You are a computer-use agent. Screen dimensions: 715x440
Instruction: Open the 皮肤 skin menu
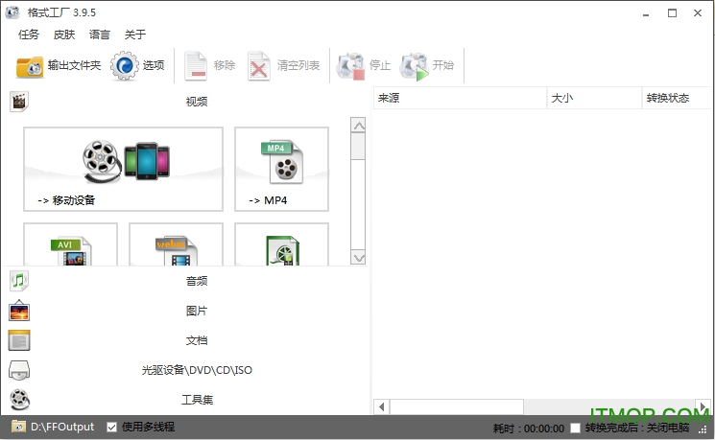[63, 35]
